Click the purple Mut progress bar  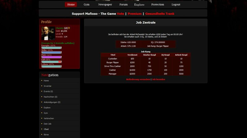coord(52,57)
